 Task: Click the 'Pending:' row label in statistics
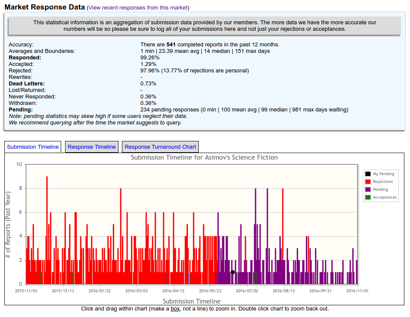pyautogui.click(x=21, y=110)
